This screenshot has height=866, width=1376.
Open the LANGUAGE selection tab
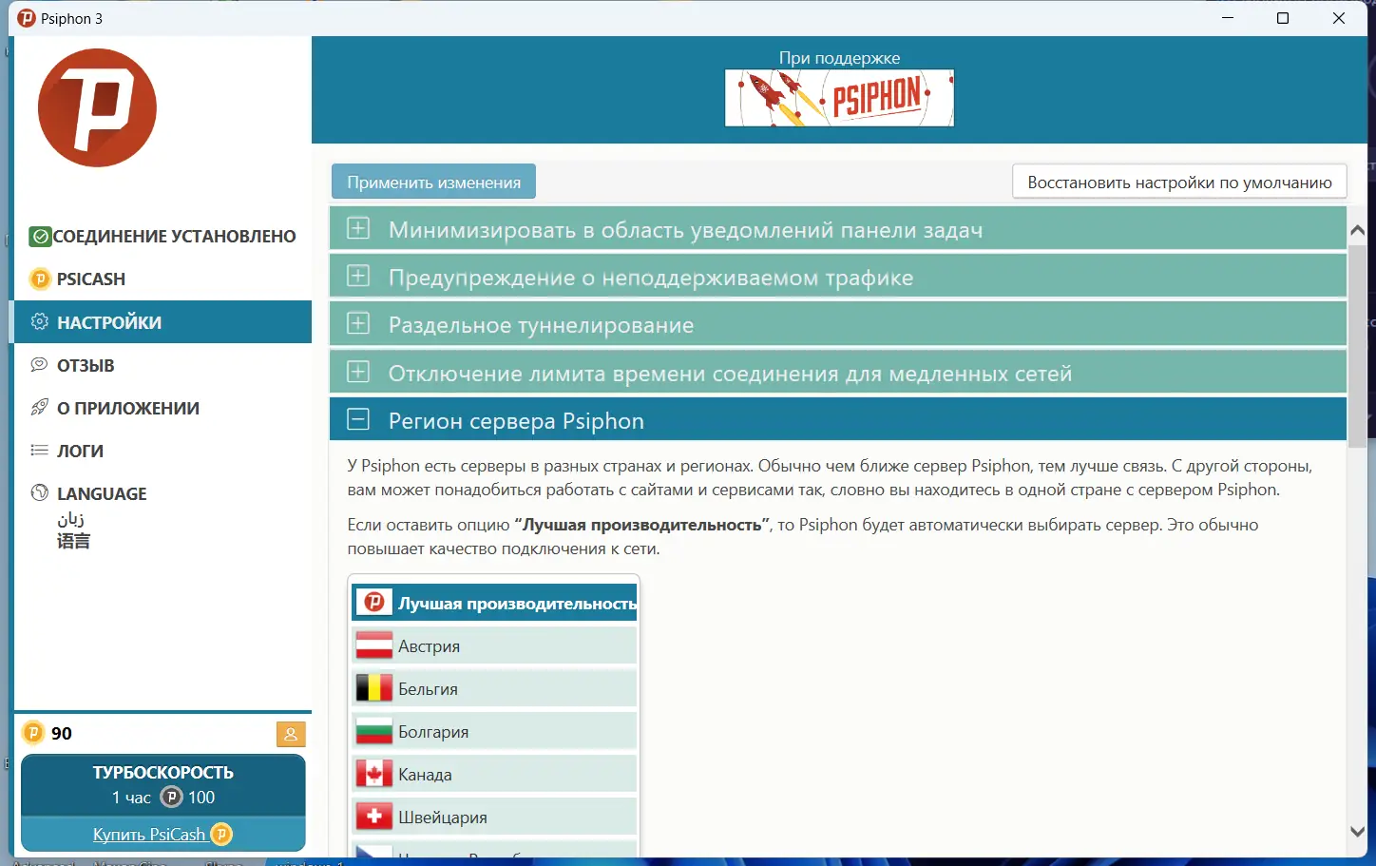pos(162,516)
